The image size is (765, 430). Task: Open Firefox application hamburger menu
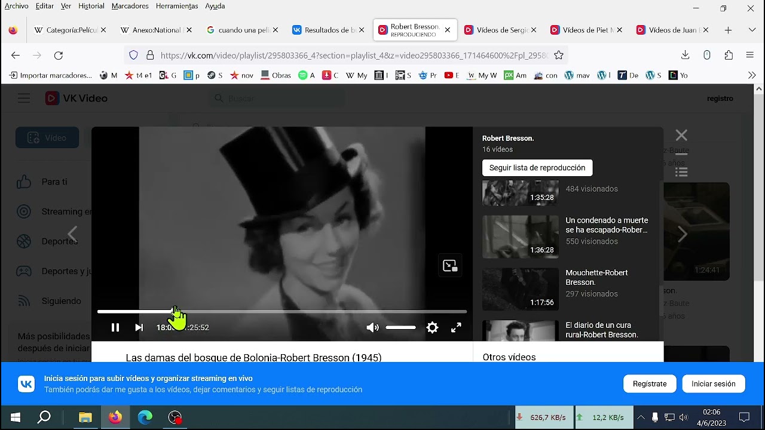pyautogui.click(x=750, y=55)
